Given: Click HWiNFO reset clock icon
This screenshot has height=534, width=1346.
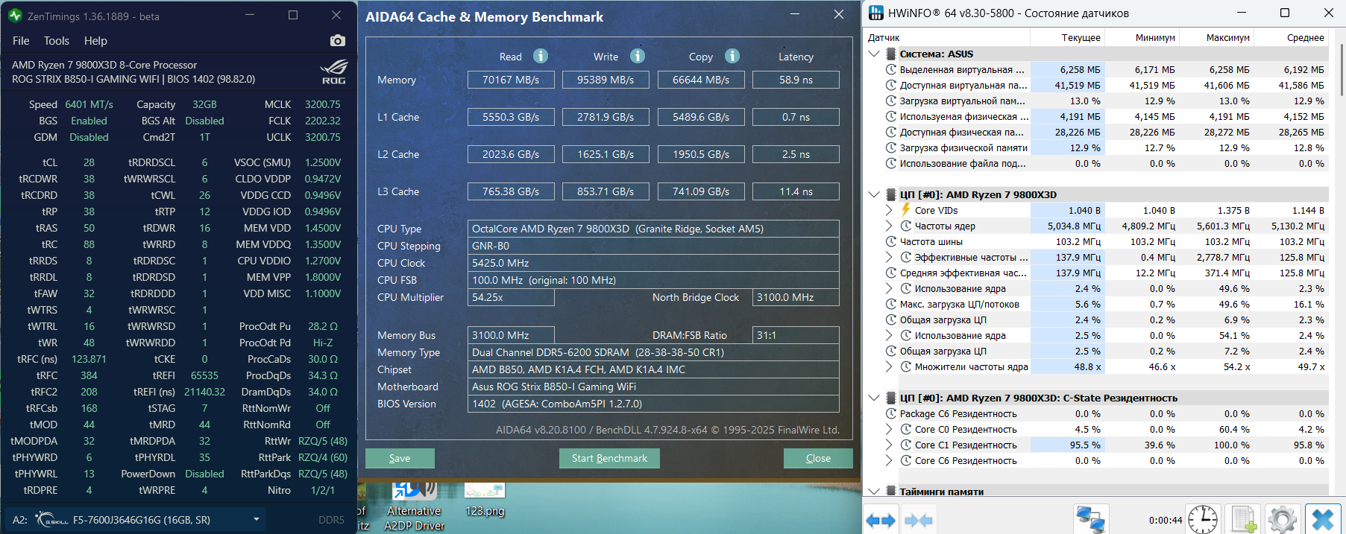Looking at the screenshot, I should tap(1203, 520).
